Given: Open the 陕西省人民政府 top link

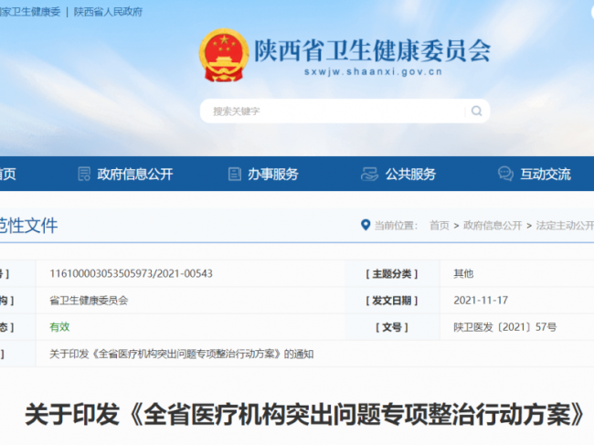Looking at the screenshot, I should pyautogui.click(x=108, y=12).
